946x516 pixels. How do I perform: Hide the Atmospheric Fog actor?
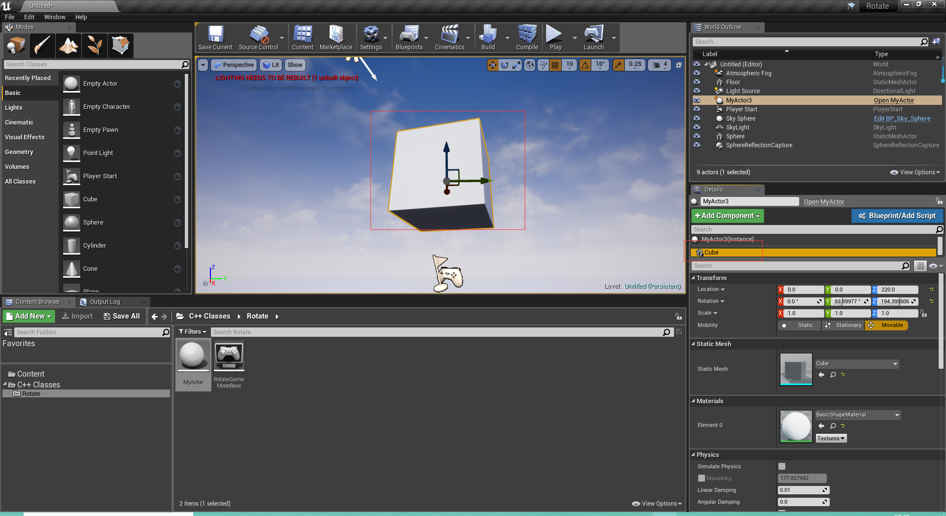[697, 73]
